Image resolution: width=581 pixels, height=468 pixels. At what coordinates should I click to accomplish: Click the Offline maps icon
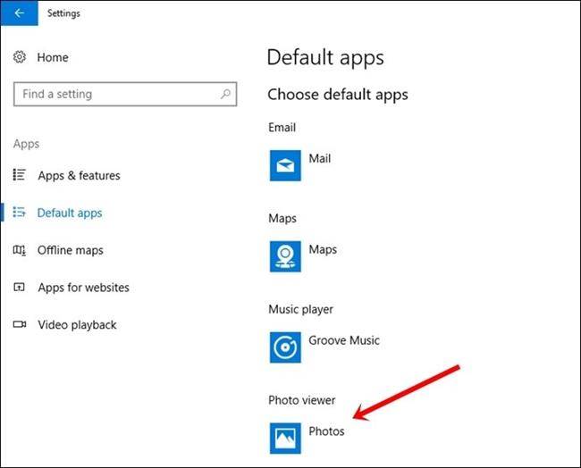click(x=20, y=250)
